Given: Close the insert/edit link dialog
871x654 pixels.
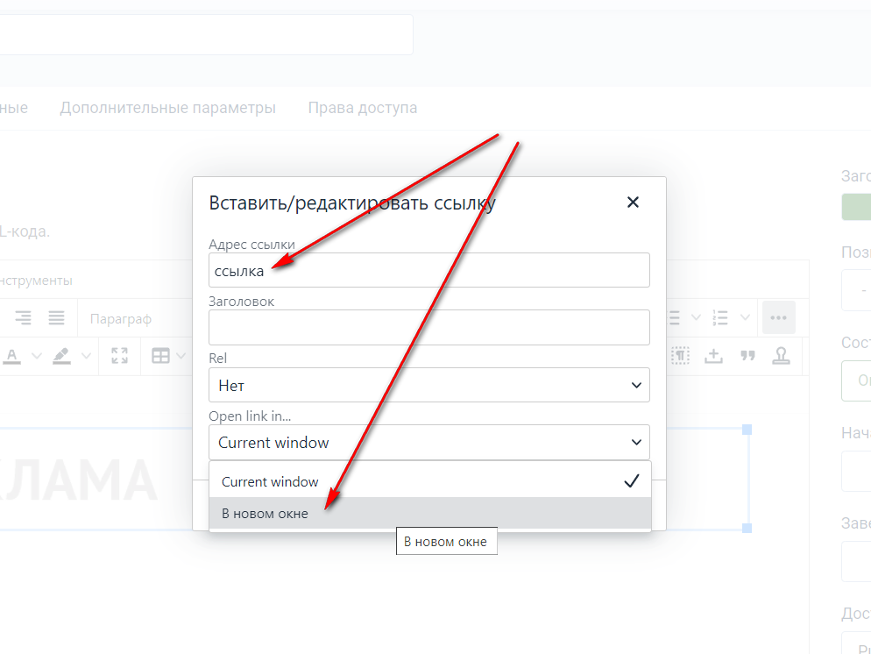Looking at the screenshot, I should pos(633,203).
